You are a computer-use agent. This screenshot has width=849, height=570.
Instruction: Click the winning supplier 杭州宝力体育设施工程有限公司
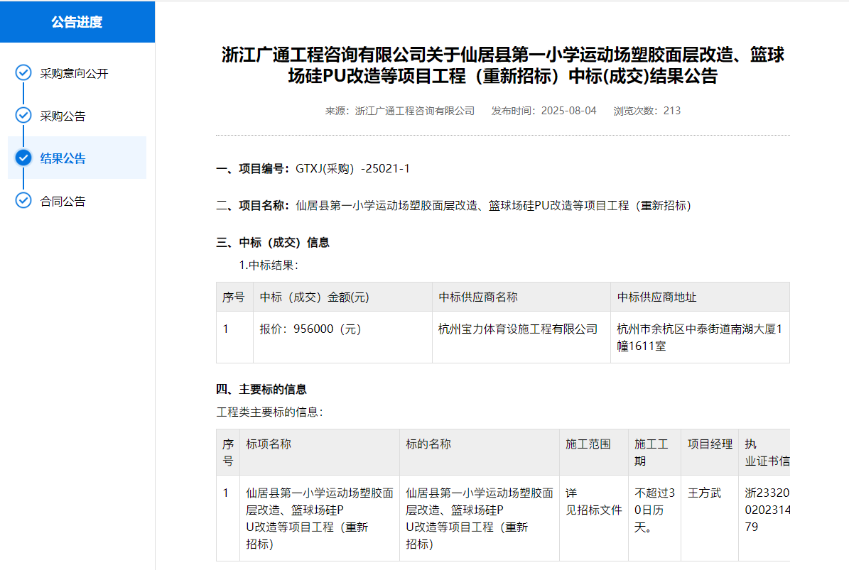click(x=518, y=329)
